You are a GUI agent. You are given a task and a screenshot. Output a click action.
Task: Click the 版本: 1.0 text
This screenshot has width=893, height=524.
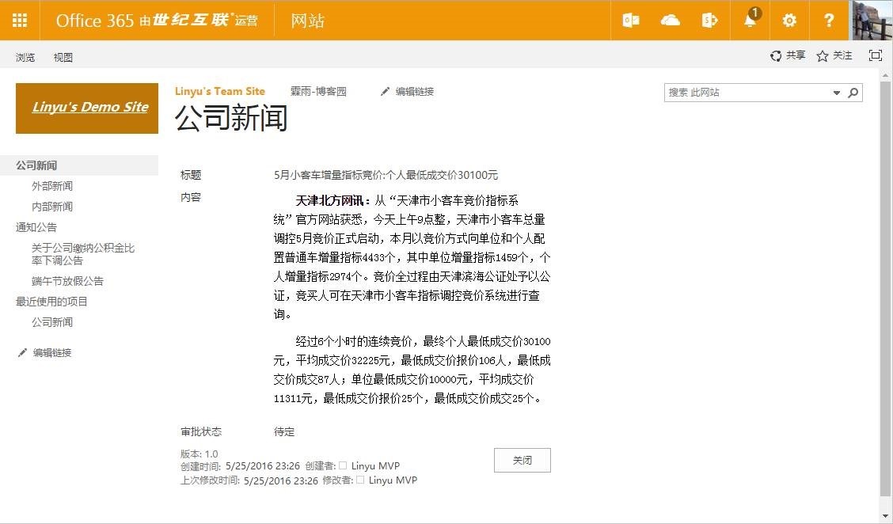199,454
